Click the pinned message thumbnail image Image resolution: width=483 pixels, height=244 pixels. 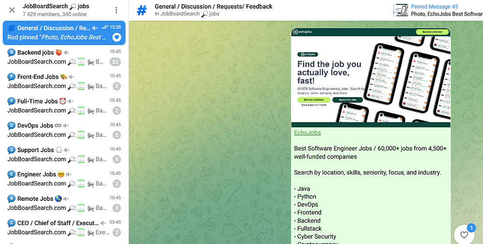402,10
